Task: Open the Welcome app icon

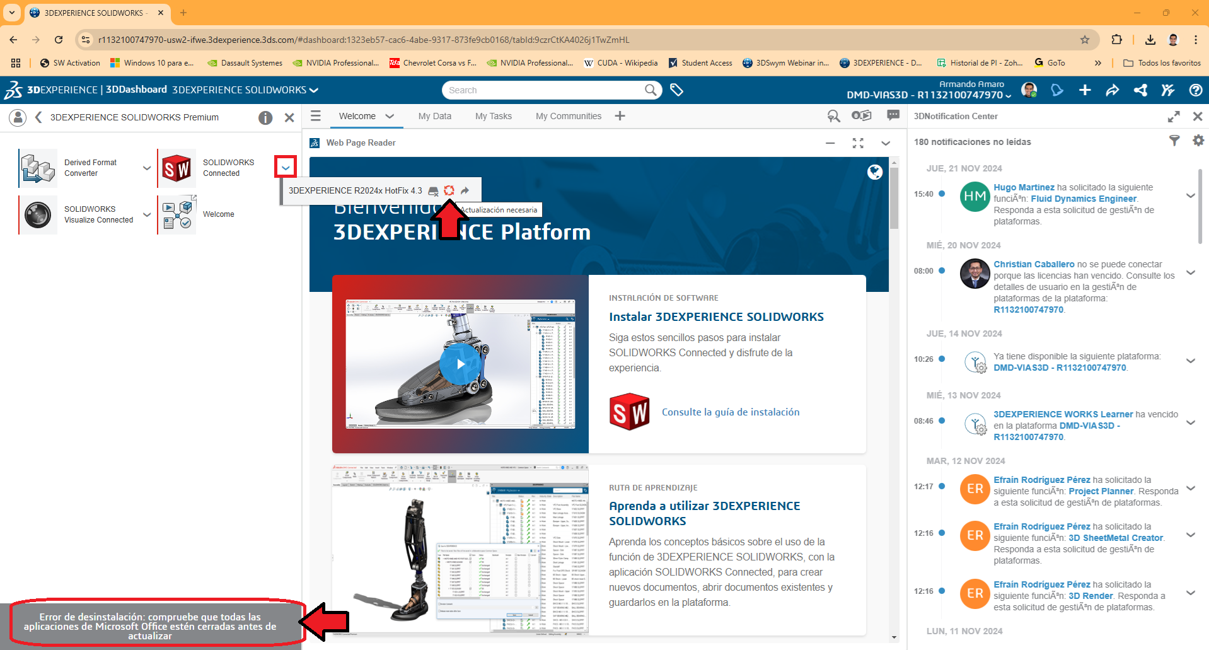Action: pyautogui.click(x=176, y=215)
